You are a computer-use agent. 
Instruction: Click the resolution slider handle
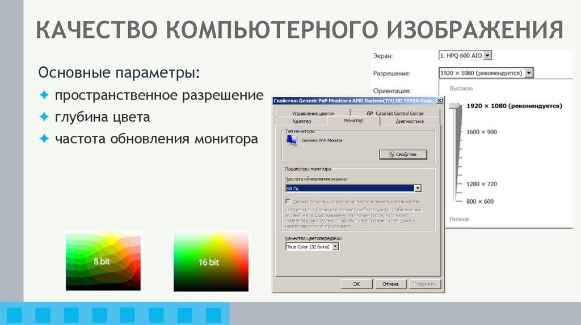(456, 106)
